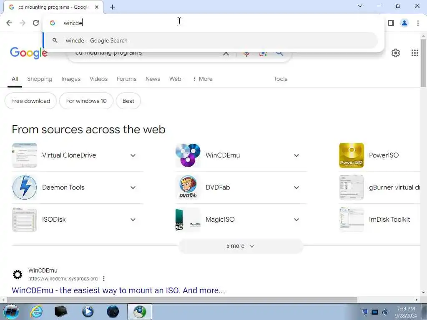The width and height of the screenshot is (427, 320).
Task: Apply the 'For windows 10' filter chip
Action: [x=86, y=101]
